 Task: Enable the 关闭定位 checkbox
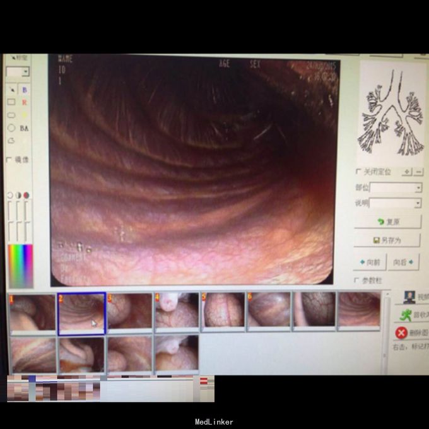(x=358, y=172)
